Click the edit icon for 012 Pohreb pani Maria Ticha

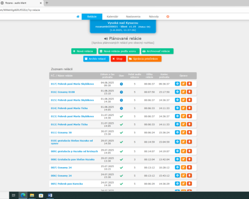coord(183,124)
